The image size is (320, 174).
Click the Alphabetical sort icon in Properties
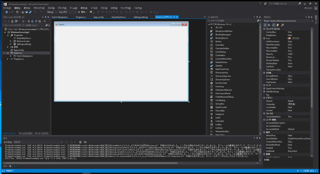(269, 25)
